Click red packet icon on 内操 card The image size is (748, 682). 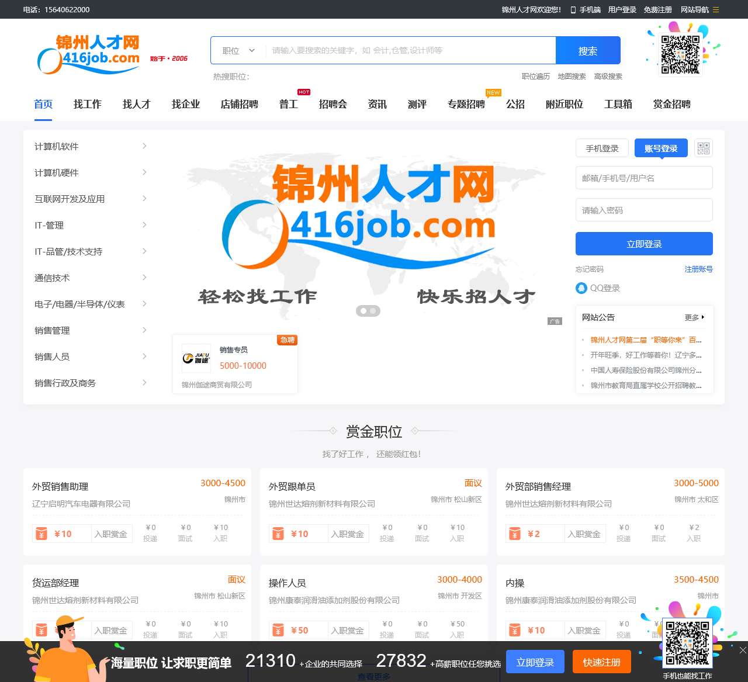coord(515,630)
